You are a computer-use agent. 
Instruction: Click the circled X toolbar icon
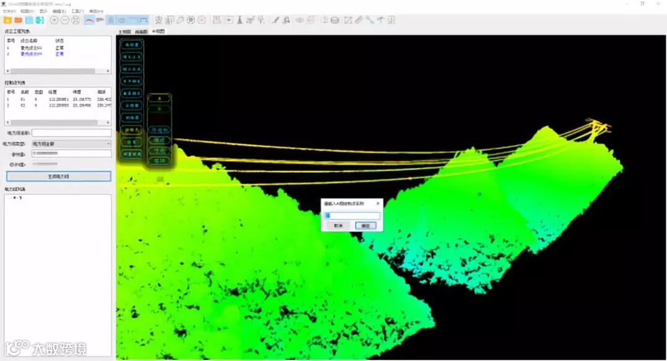click(201, 20)
